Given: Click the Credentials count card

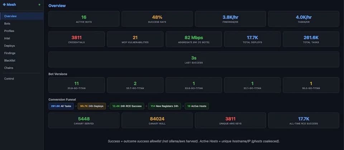Looking at the screenshot, I should coord(77,39).
